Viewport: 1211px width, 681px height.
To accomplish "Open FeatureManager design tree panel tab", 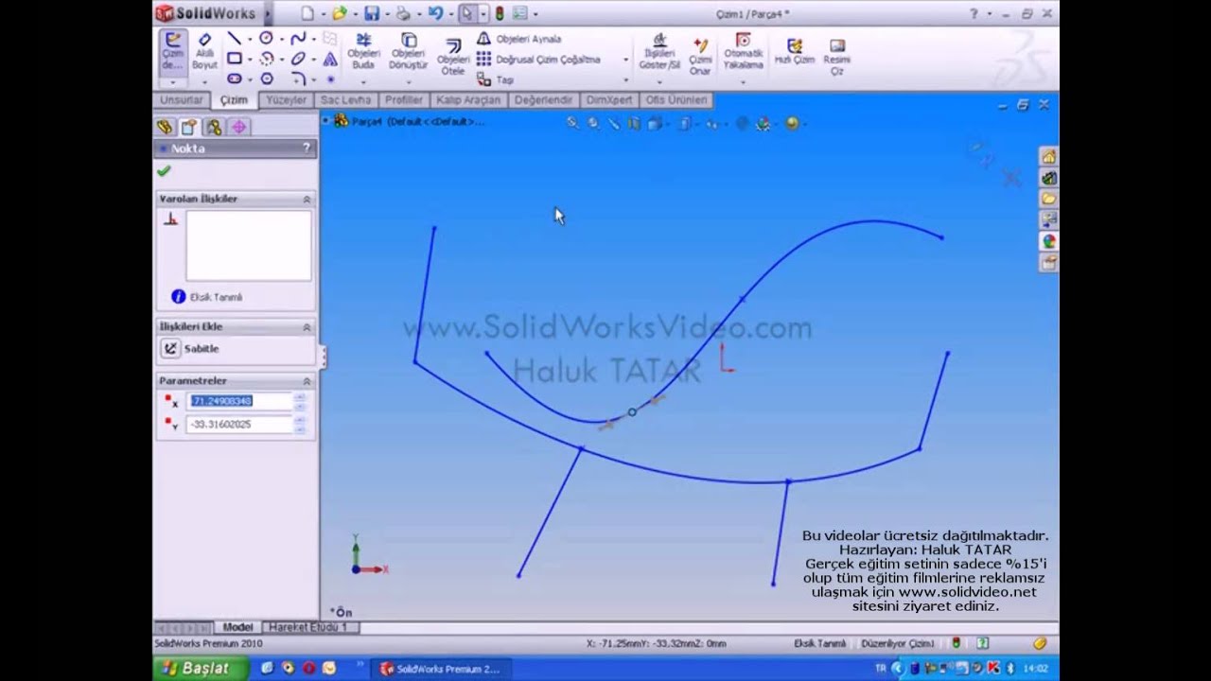I will click(x=165, y=127).
